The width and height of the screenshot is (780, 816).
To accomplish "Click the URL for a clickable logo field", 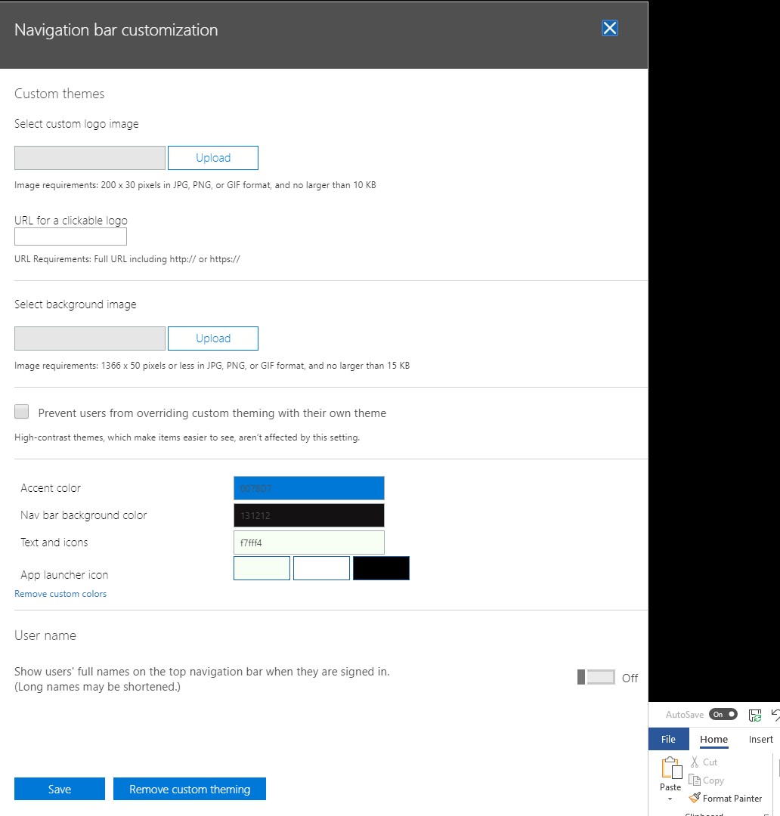I will tap(70, 237).
